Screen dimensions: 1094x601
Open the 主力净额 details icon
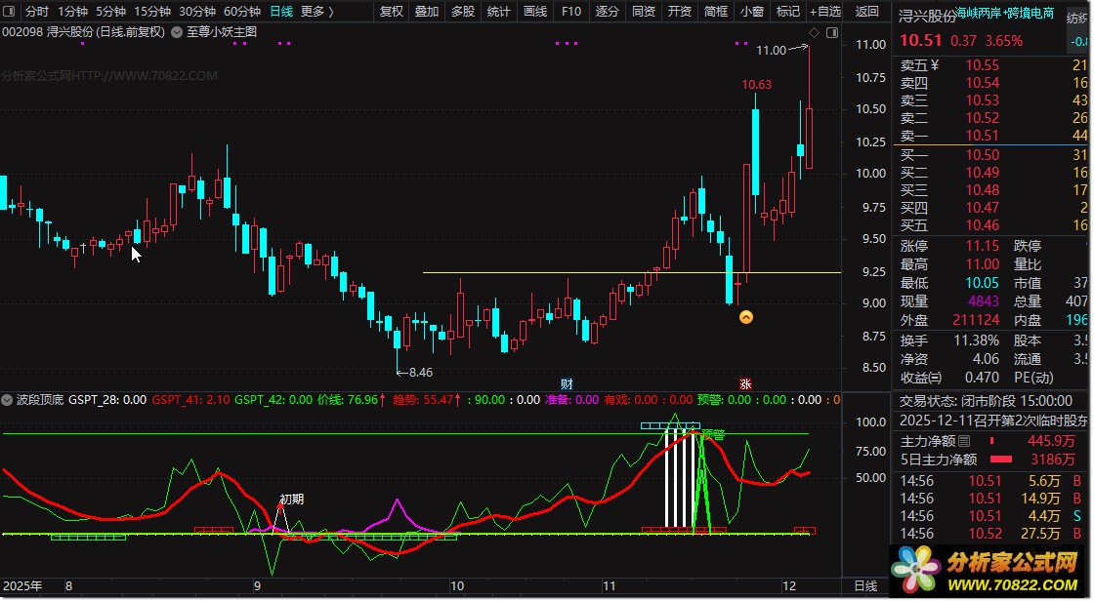(x=964, y=441)
